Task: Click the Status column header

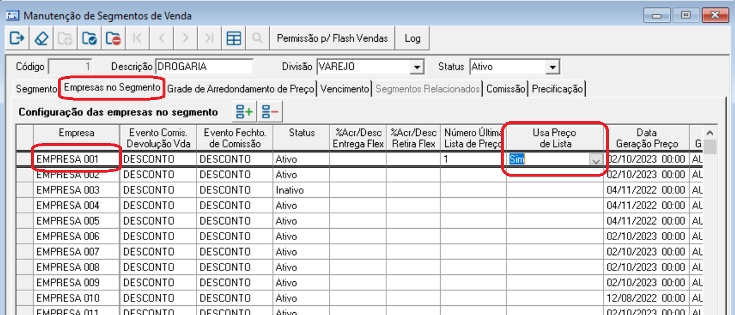Action: click(302, 138)
